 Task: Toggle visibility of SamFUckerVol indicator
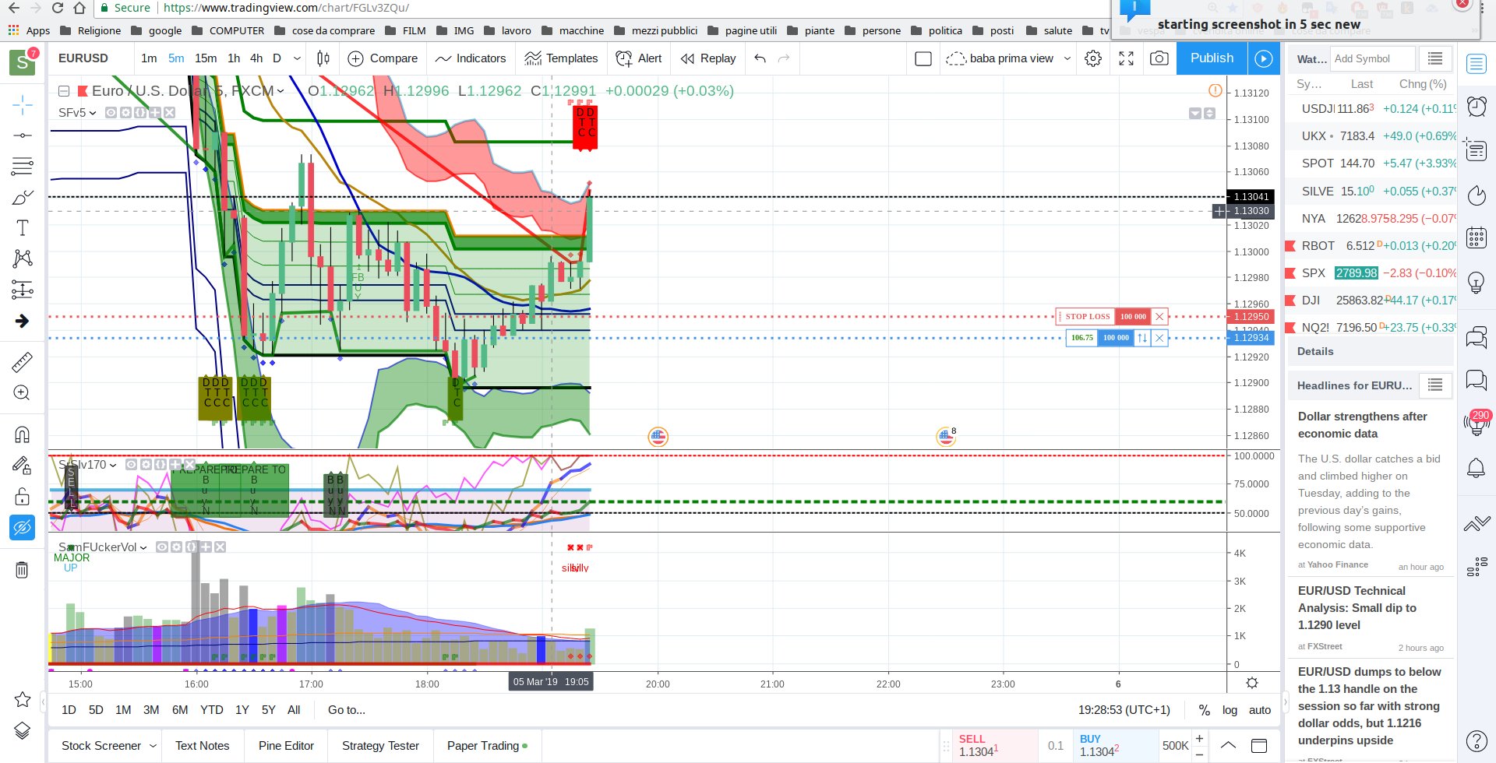point(162,547)
